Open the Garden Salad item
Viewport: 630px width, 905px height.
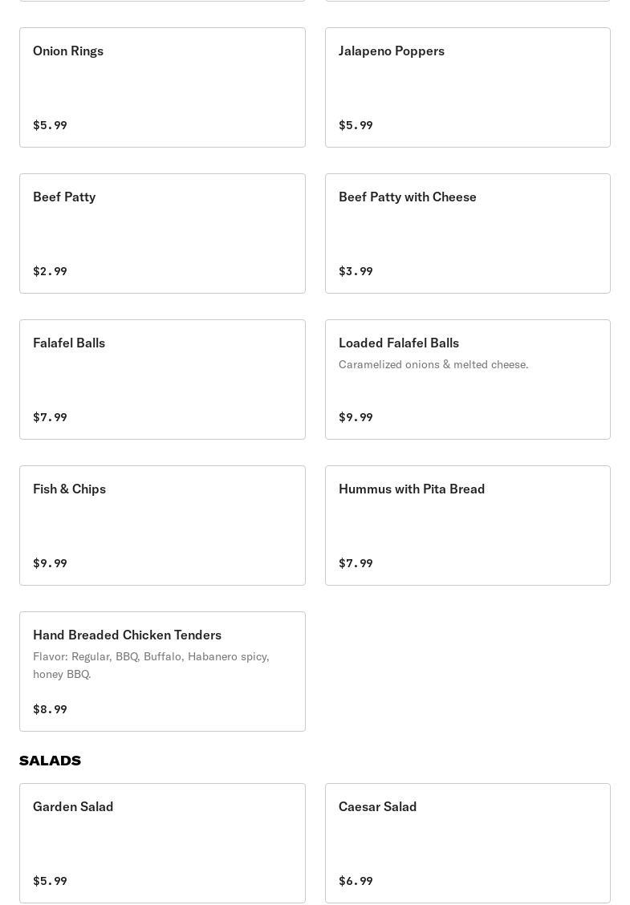(x=162, y=843)
